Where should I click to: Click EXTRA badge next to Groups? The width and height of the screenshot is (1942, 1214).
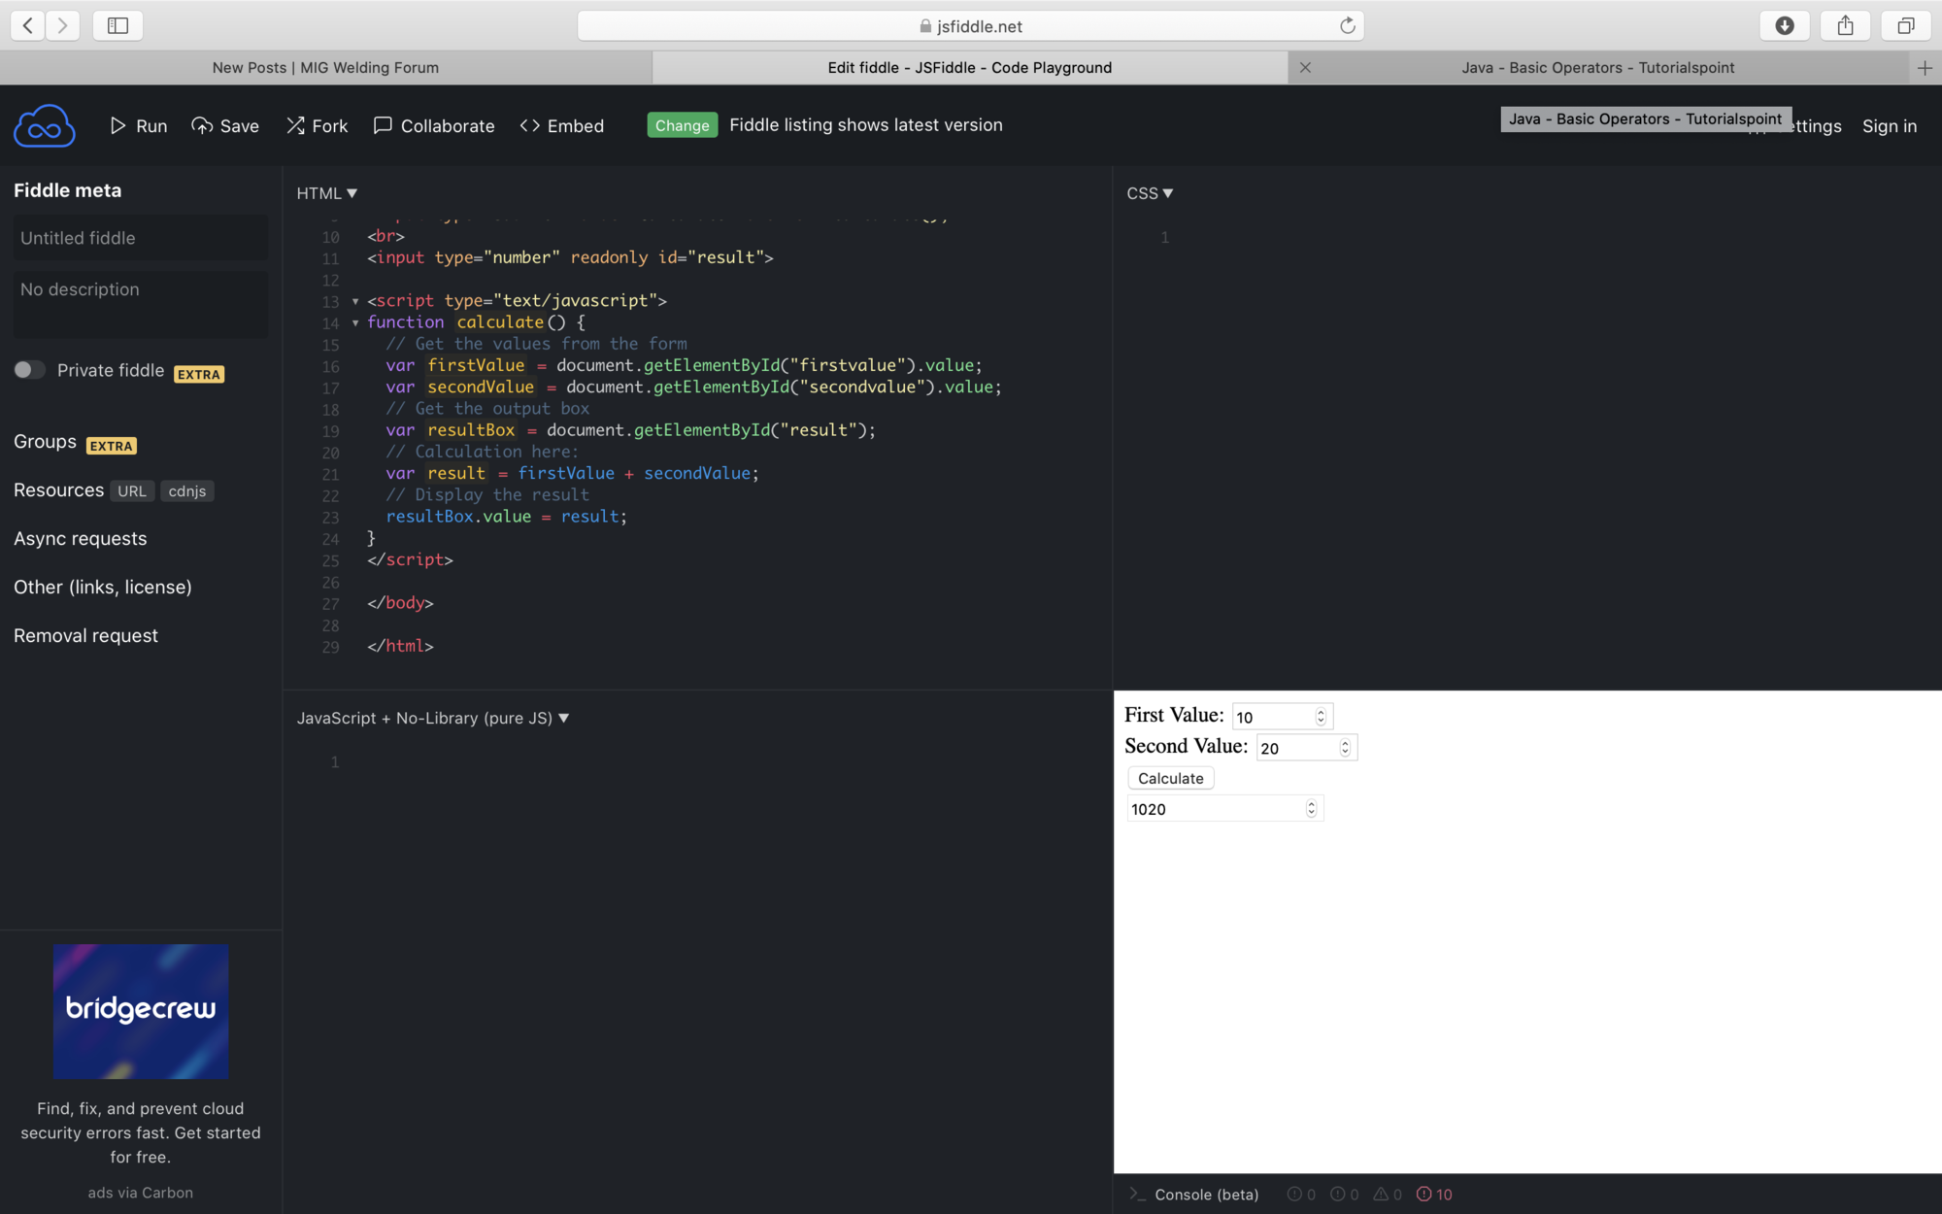112,446
